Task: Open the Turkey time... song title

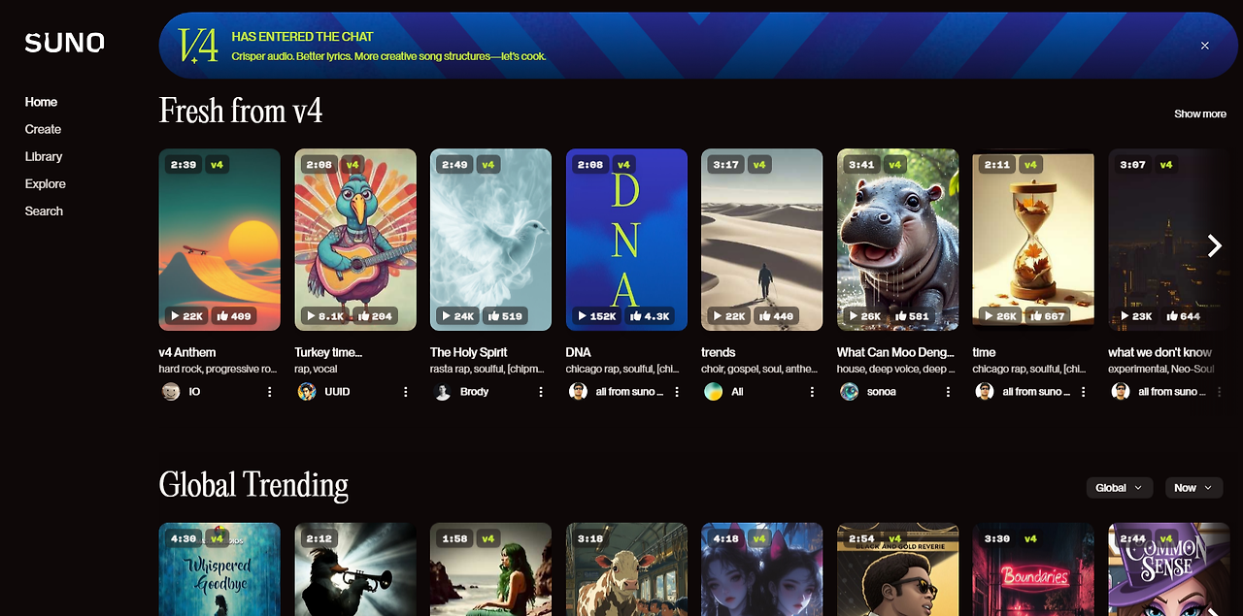Action: pyautogui.click(x=328, y=352)
